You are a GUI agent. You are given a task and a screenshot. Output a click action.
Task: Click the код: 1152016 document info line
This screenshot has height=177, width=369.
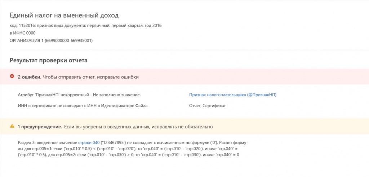pos(86,26)
